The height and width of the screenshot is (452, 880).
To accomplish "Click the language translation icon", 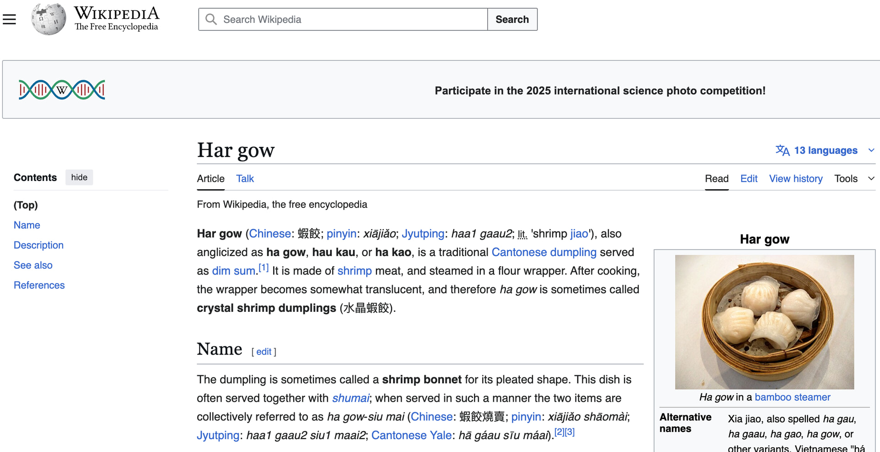I will pos(782,150).
